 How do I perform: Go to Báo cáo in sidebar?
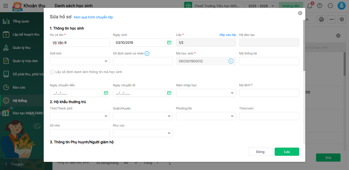point(19,88)
